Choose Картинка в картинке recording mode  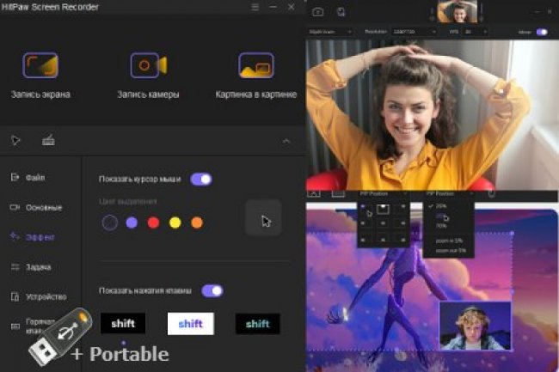tap(256, 65)
